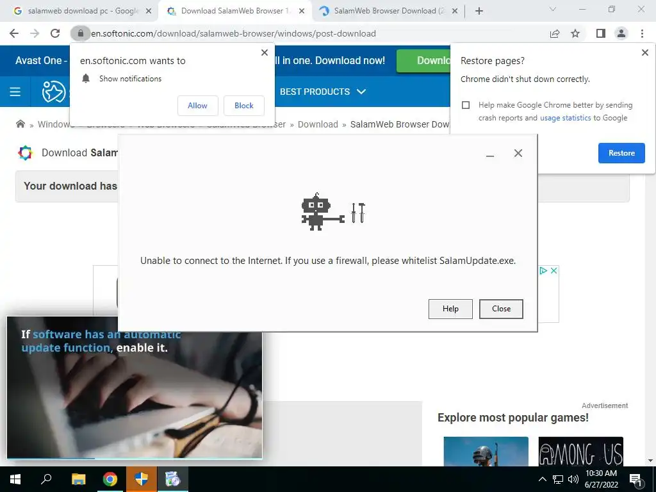This screenshot has width=656, height=492.
Task: Close the ad with X icon
Action: (x=553, y=271)
